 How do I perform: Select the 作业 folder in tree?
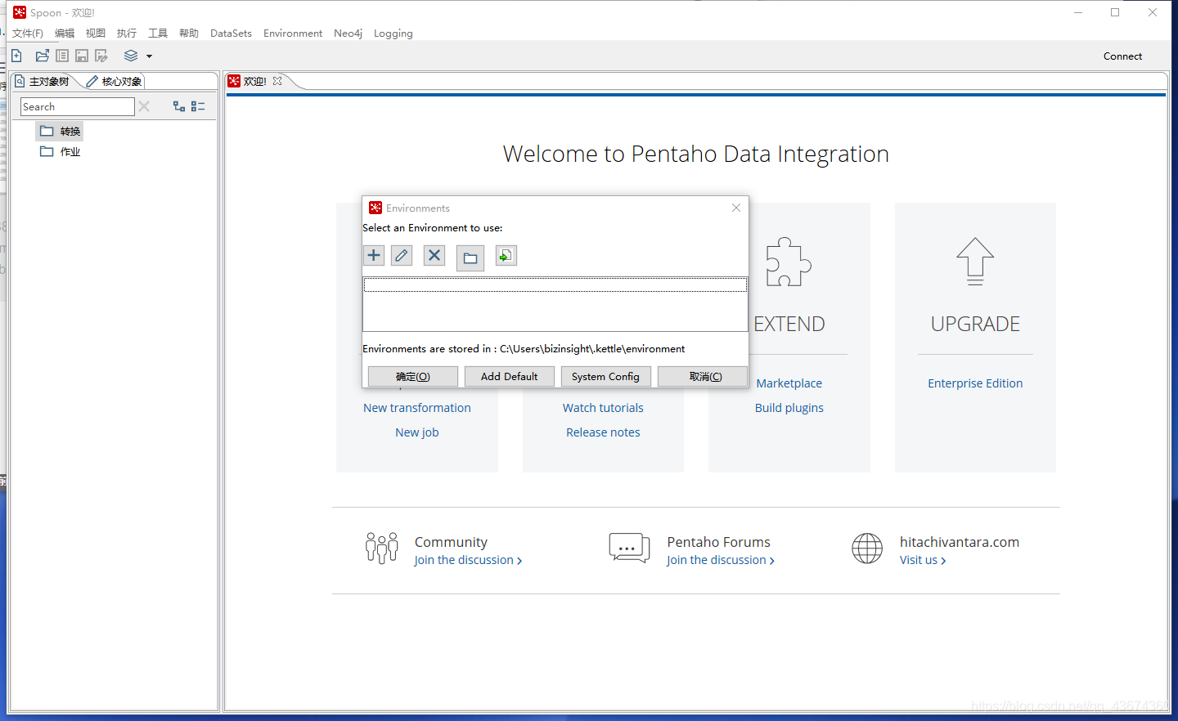(60, 151)
